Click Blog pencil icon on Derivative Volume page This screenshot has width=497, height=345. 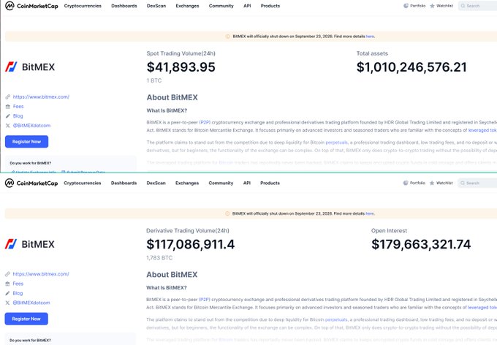pos(7,293)
